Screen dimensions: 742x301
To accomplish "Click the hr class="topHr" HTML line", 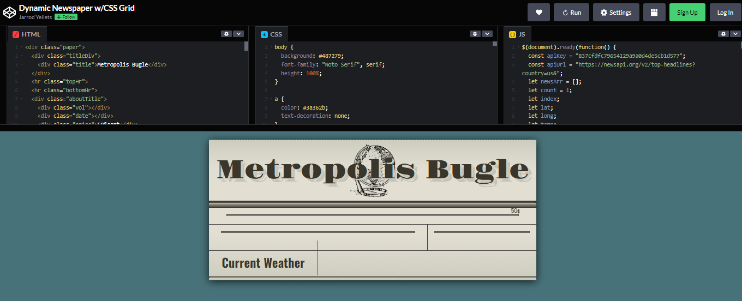I will coord(59,82).
